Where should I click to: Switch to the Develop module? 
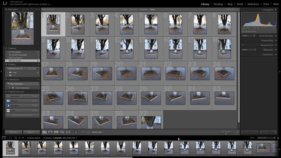point(218,4)
